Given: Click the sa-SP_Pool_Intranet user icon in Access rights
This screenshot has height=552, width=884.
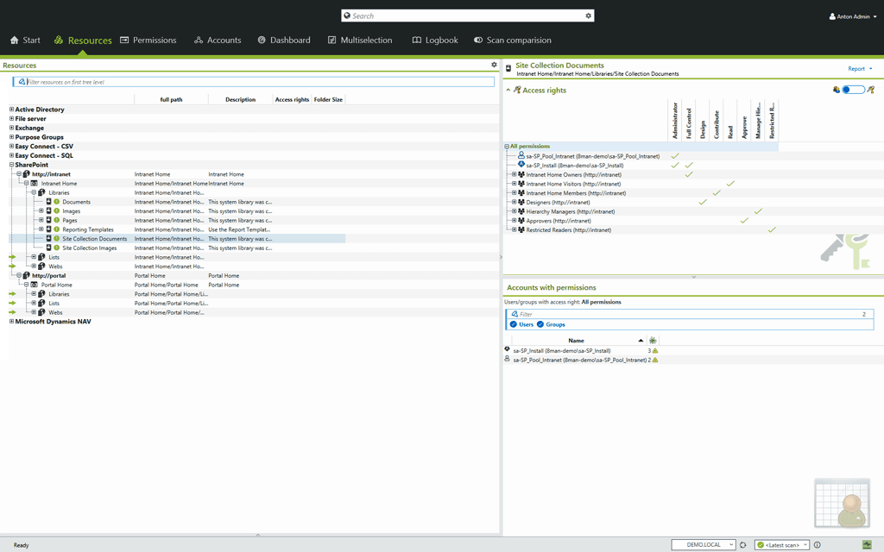Looking at the screenshot, I should [521, 155].
